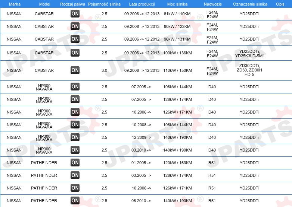This screenshot has height=207, width=292.
Task: Click CABSTAR model in the 3.0 capacity row
Action: click(x=44, y=70)
